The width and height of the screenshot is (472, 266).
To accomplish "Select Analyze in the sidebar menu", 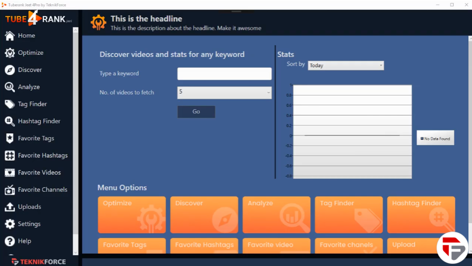I will click(29, 87).
